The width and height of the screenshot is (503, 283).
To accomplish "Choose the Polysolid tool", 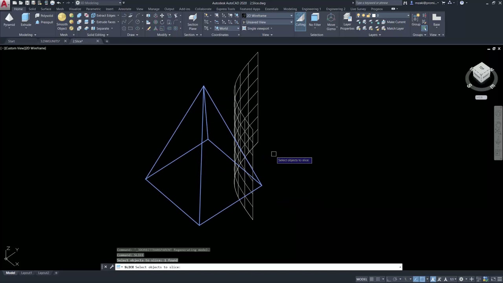I will pos(44,16).
